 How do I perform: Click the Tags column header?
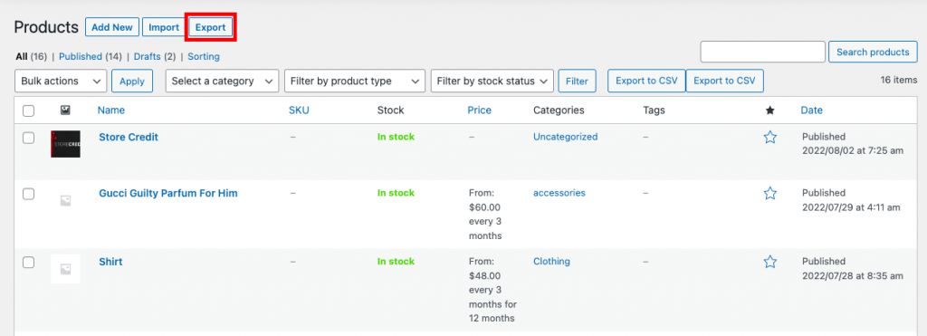pyautogui.click(x=654, y=110)
